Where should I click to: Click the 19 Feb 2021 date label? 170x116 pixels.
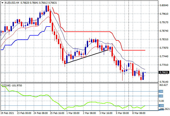7,113
